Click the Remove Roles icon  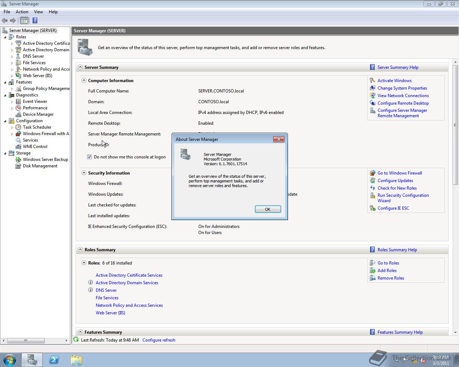373,278
